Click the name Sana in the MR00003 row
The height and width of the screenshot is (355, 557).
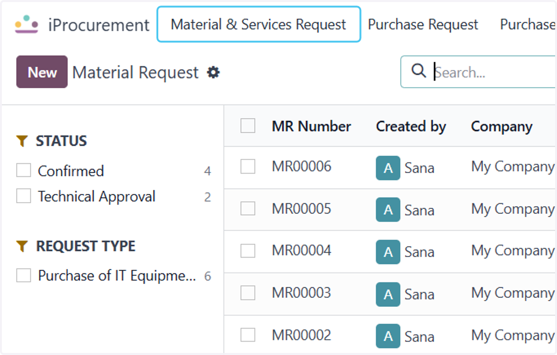pos(420,294)
